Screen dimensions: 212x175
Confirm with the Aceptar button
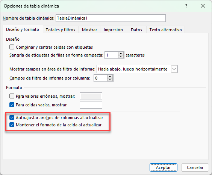[x=164, y=167]
